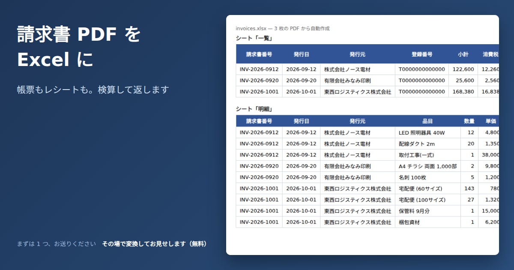The image size is (514, 270).
Task: Click date 2026-10-01 in the 一覧 table
Action: pyautogui.click(x=301, y=92)
